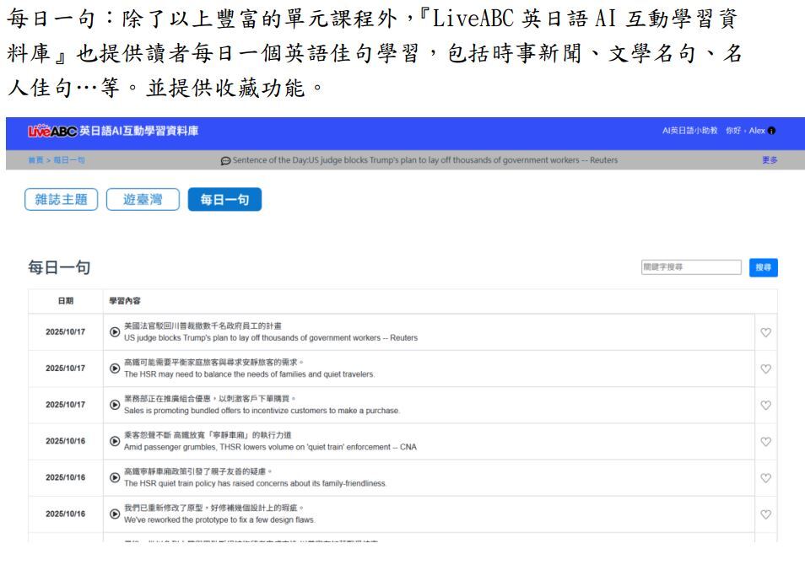
Task: Play audio for the US judge blocks Trump sentence
Action: click(115, 333)
